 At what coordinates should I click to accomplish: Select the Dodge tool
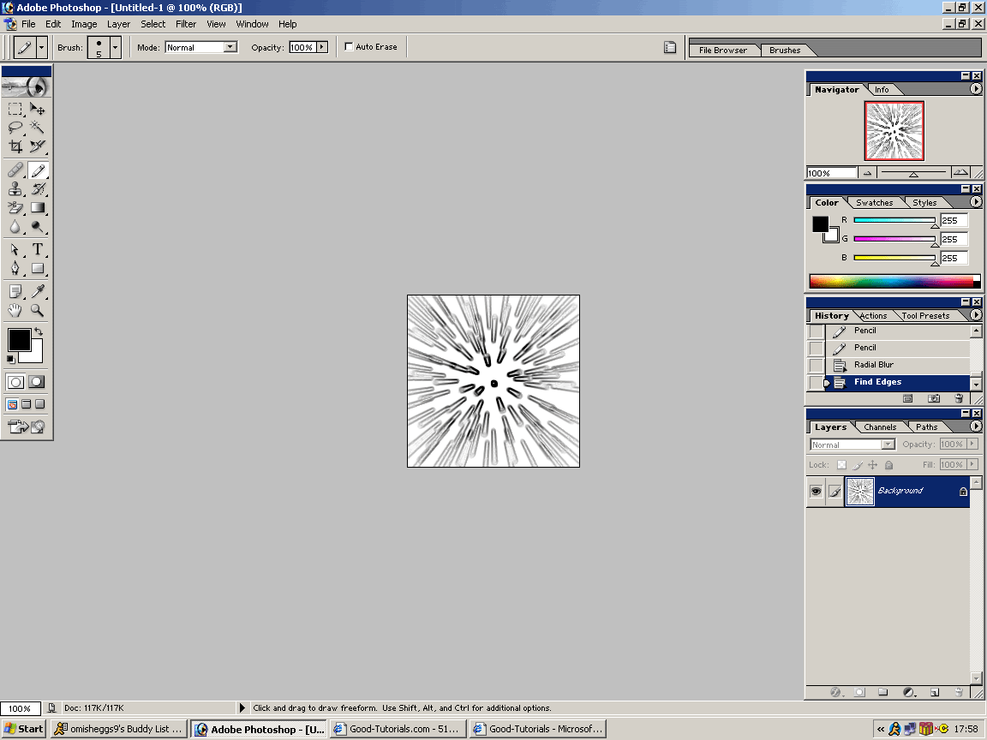point(37,226)
